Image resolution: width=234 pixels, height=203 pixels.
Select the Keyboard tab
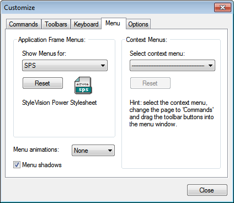(x=86, y=24)
